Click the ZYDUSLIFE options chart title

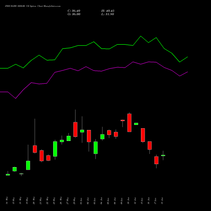(33, 6)
